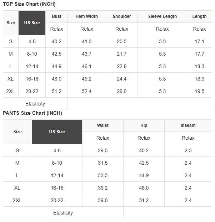The height and width of the screenshot is (222, 215).
Task: Click the Shoulder column header
Action: coord(122,16)
